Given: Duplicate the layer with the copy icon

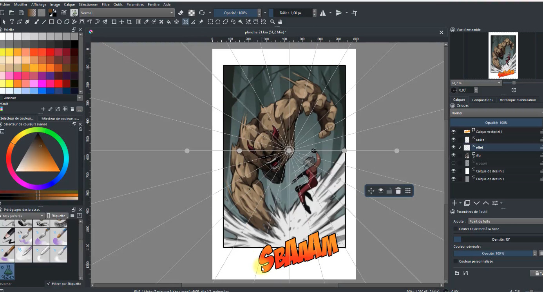Looking at the screenshot, I should point(467,203).
